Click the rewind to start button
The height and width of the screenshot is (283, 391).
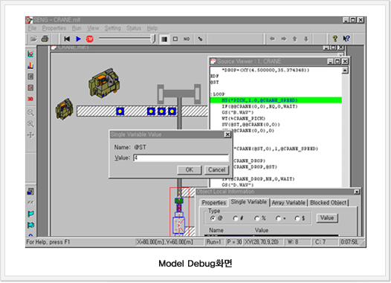[67, 39]
